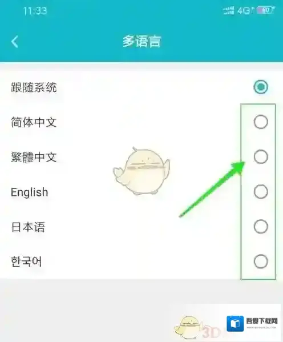This screenshot has height=342, width=283.
Task: Select the 한국어 radio button
Action: pyautogui.click(x=261, y=261)
